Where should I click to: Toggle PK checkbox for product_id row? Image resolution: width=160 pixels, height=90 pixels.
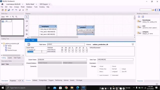62,50
